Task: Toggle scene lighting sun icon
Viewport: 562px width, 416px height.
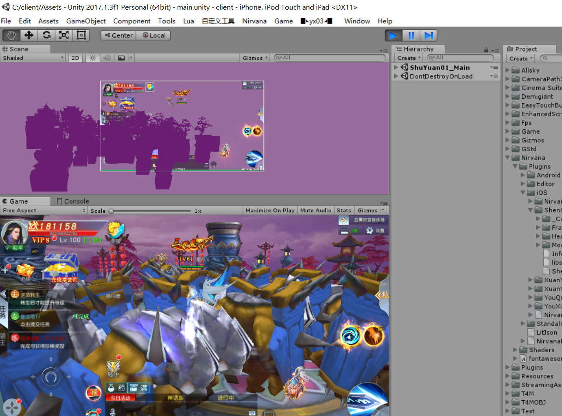Action: (93, 58)
